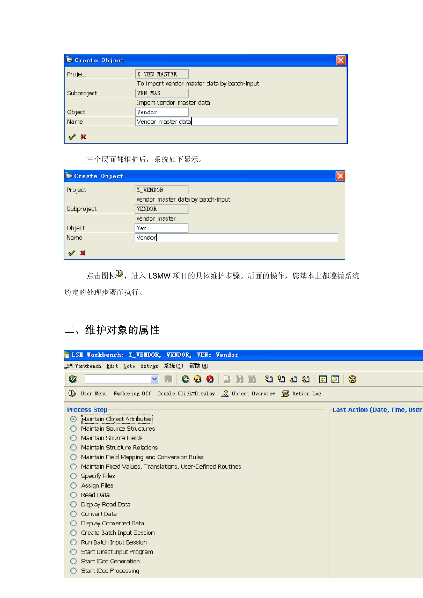
Task: Click the Project field containing Z_VEN_MASTER
Action: click(x=162, y=74)
